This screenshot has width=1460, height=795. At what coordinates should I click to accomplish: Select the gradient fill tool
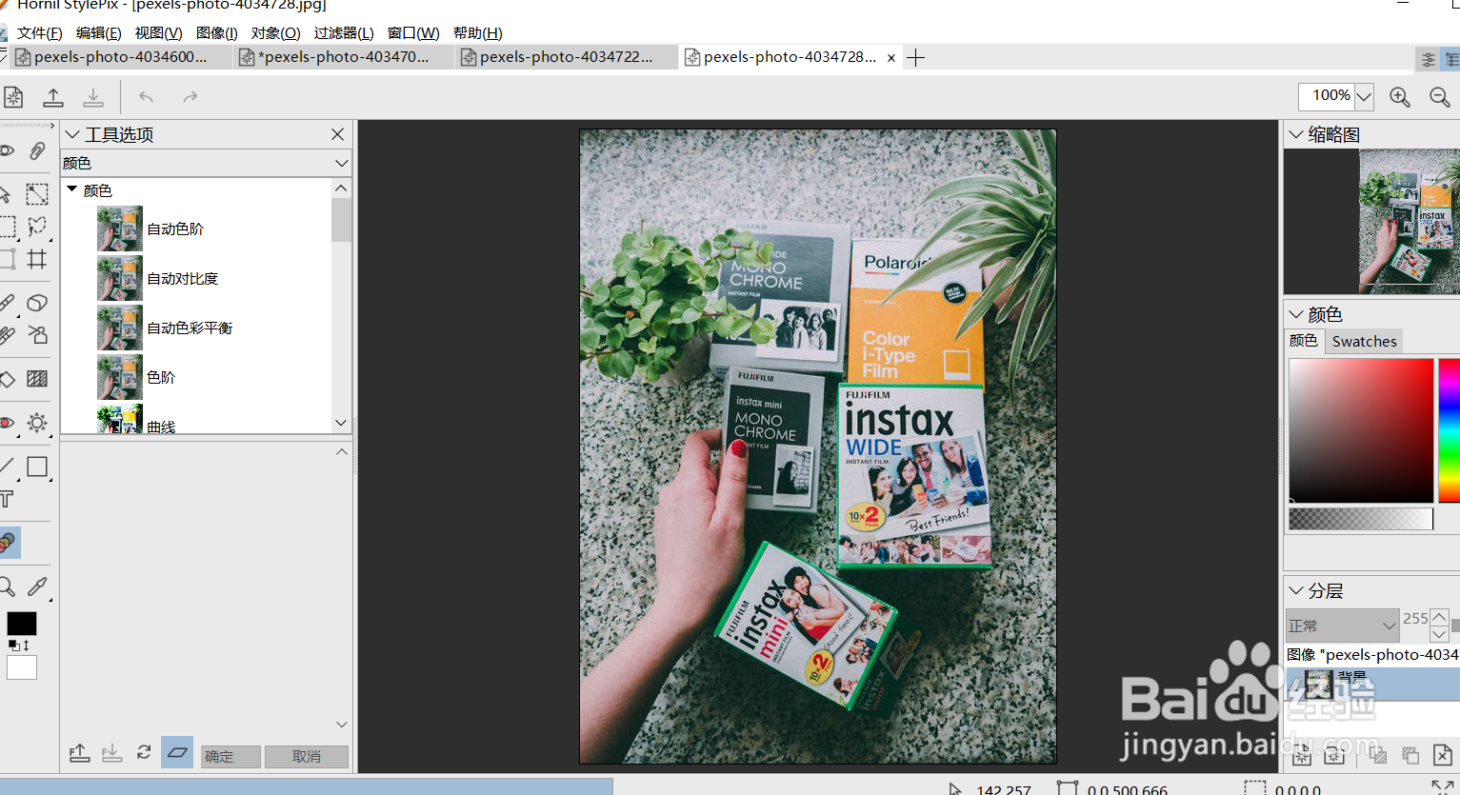(x=37, y=379)
